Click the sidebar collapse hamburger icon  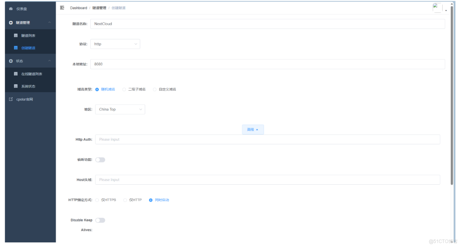click(x=61, y=7)
